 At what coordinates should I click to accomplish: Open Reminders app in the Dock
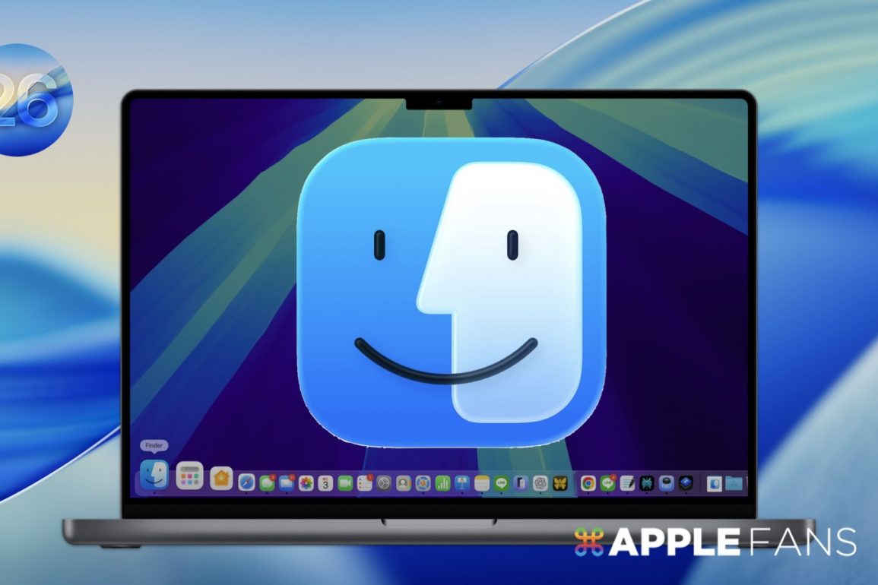[x=364, y=483]
